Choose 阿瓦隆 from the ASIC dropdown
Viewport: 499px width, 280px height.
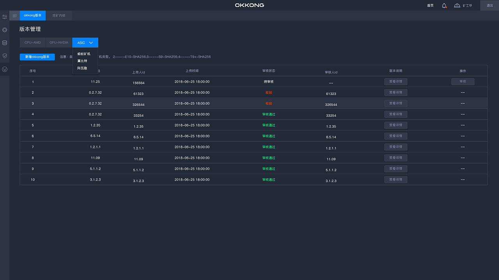[82, 68]
